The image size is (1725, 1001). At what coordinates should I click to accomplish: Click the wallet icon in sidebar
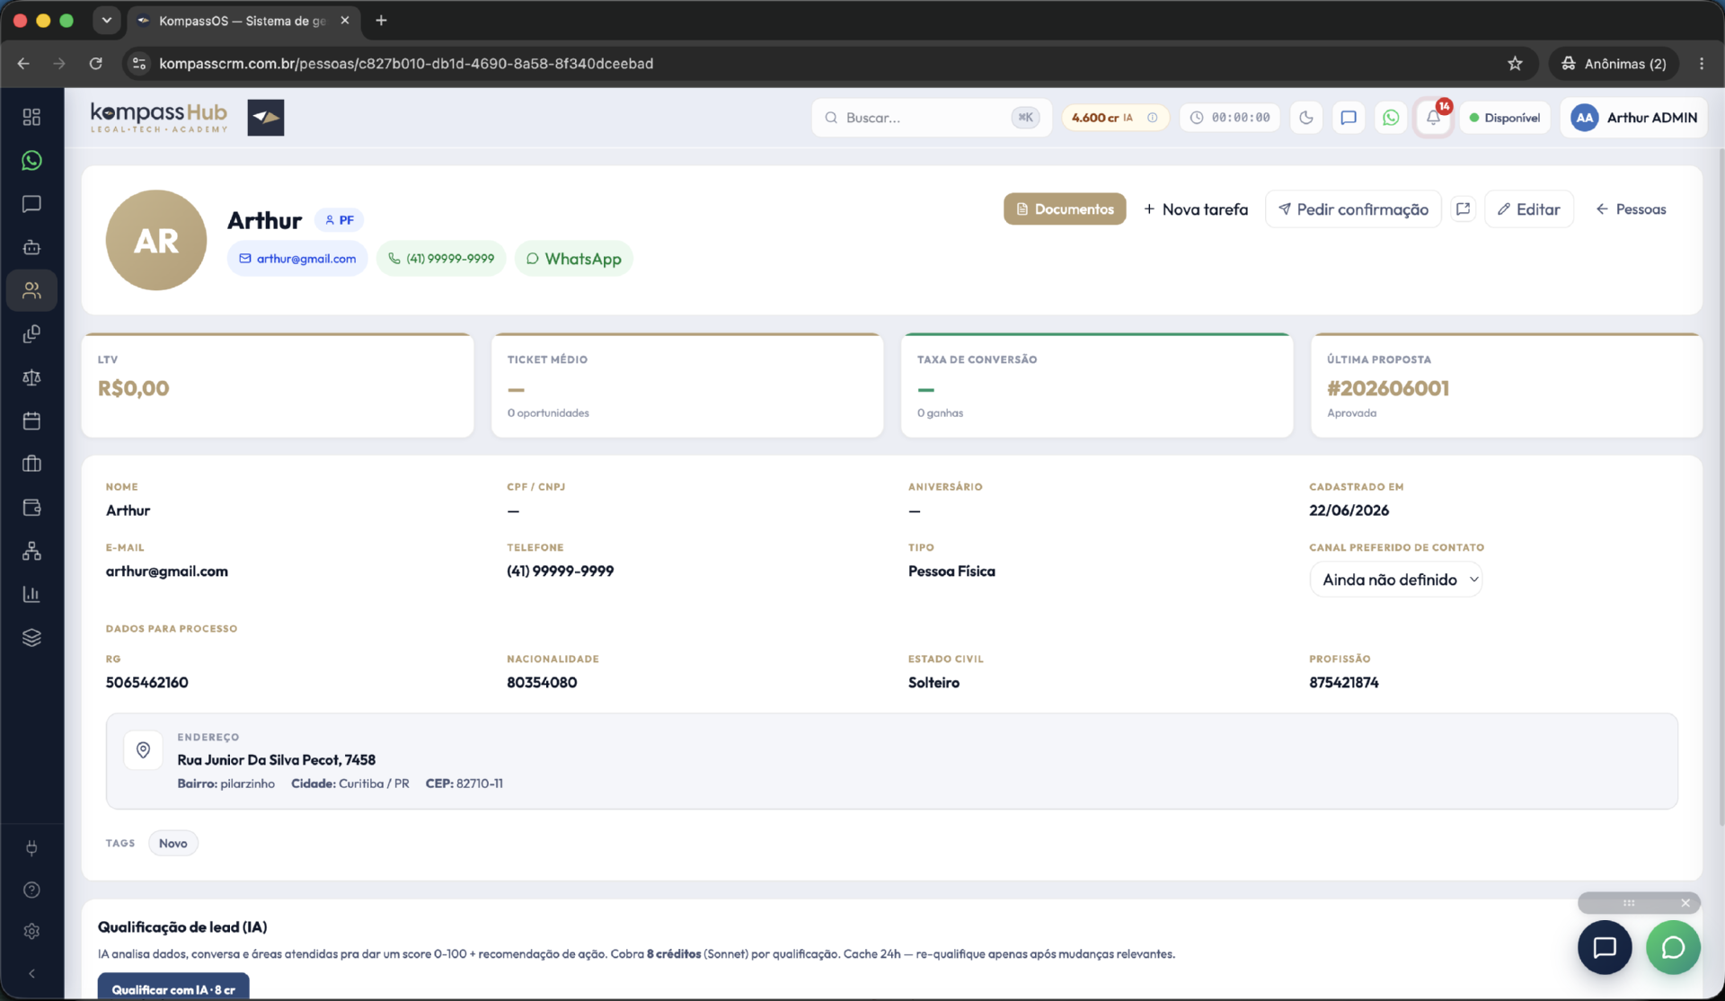tap(31, 508)
